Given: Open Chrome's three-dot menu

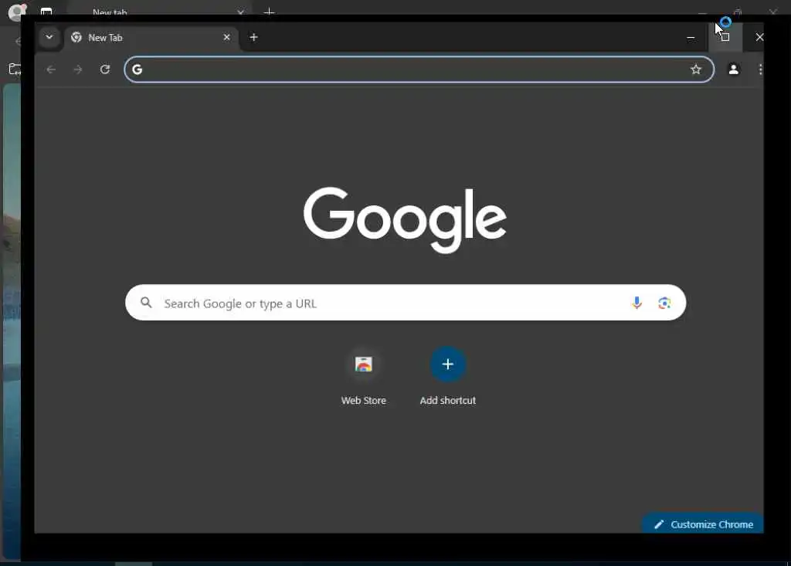Looking at the screenshot, I should point(760,69).
